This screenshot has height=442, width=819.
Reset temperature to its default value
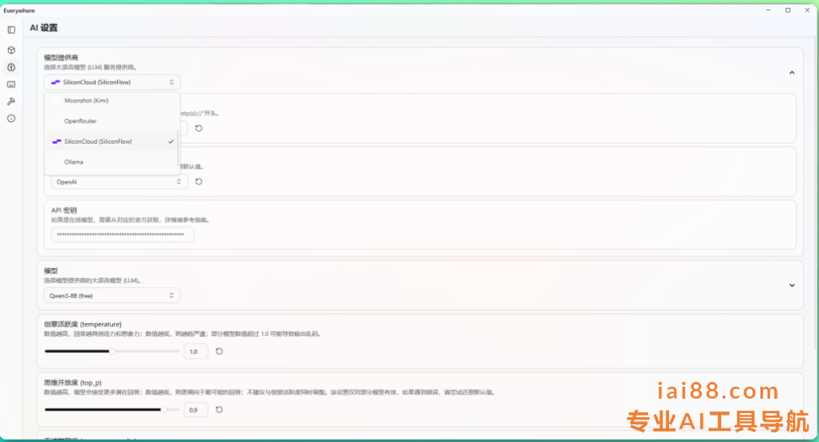pos(219,351)
